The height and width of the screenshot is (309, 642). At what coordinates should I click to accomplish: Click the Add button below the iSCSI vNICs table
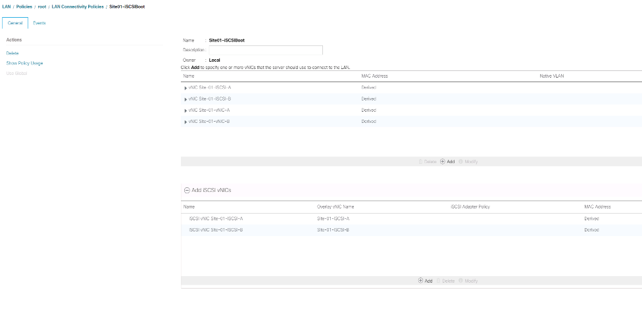[425, 281]
